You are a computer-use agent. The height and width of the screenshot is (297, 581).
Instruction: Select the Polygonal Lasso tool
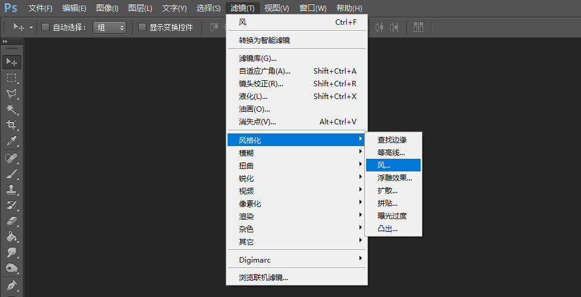click(11, 94)
